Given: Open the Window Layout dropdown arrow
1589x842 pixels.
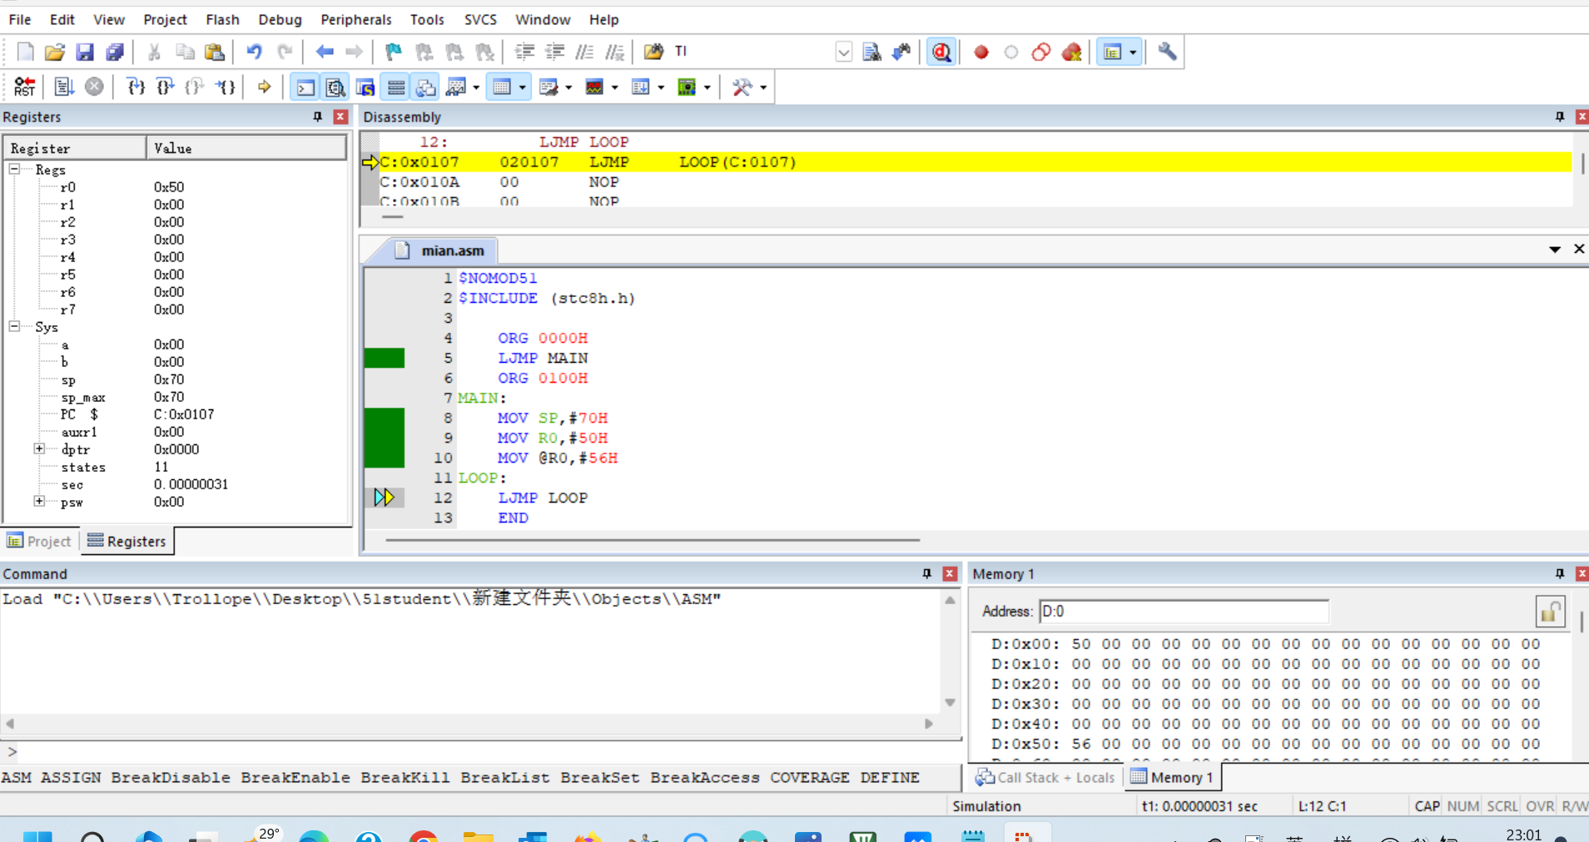Looking at the screenshot, I should pos(1133,52).
